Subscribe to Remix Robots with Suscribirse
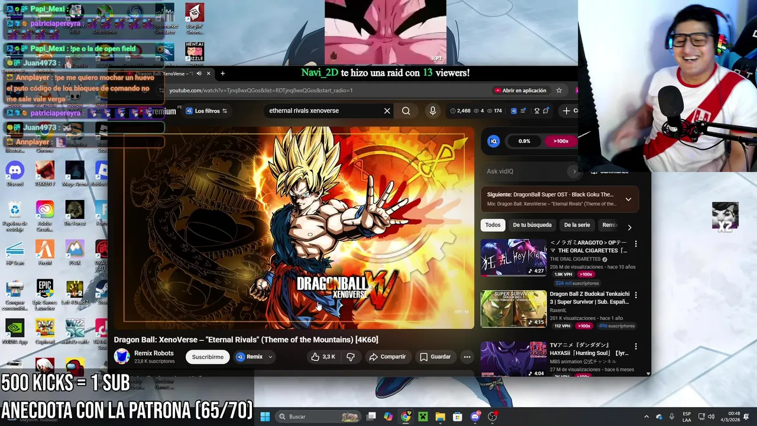Screen dimensions: 757x426 coord(208,357)
